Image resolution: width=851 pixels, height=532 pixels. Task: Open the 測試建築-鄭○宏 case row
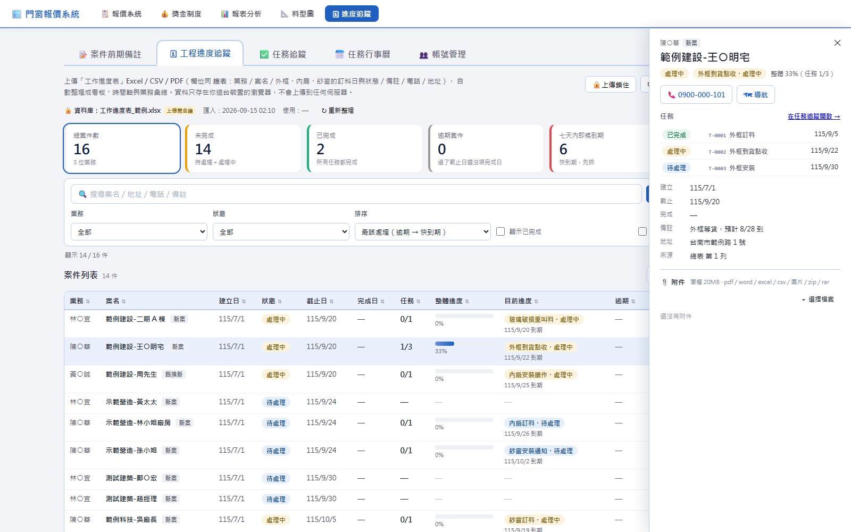click(x=356, y=479)
